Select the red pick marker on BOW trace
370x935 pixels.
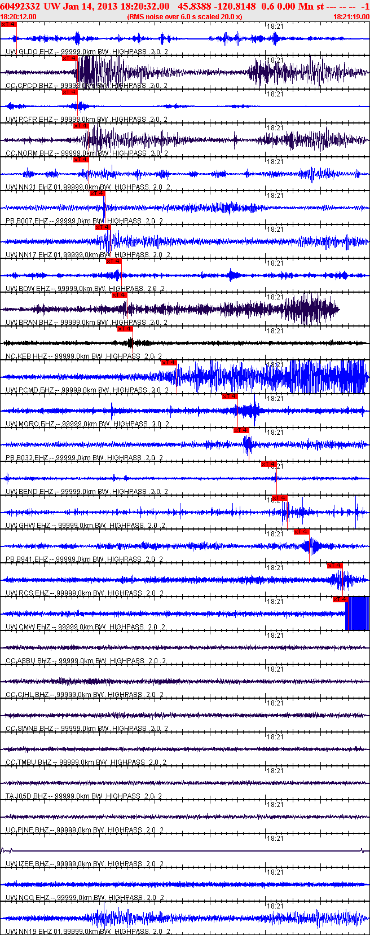pos(114,261)
